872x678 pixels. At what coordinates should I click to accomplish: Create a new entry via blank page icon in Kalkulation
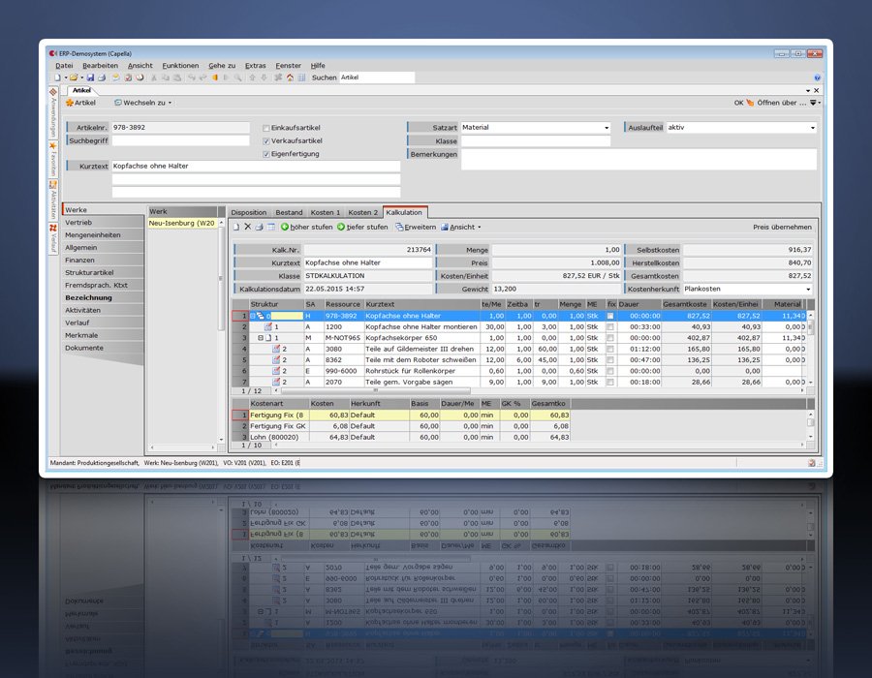pos(236,227)
